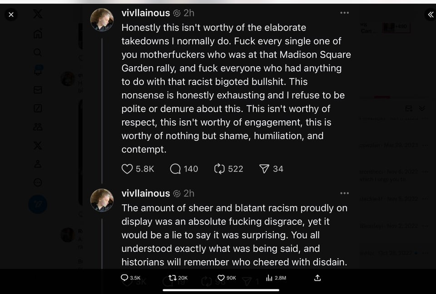This screenshot has height=294, width=436.
Task: Open vivllainous profile from first post username
Action: tap(145, 13)
